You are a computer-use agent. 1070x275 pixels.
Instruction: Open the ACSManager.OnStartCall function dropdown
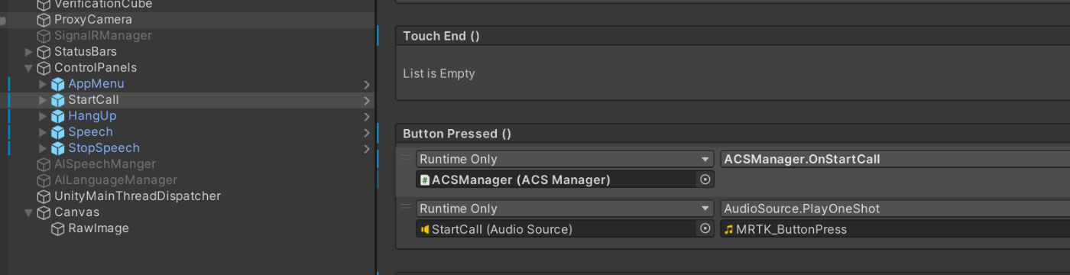click(x=895, y=159)
